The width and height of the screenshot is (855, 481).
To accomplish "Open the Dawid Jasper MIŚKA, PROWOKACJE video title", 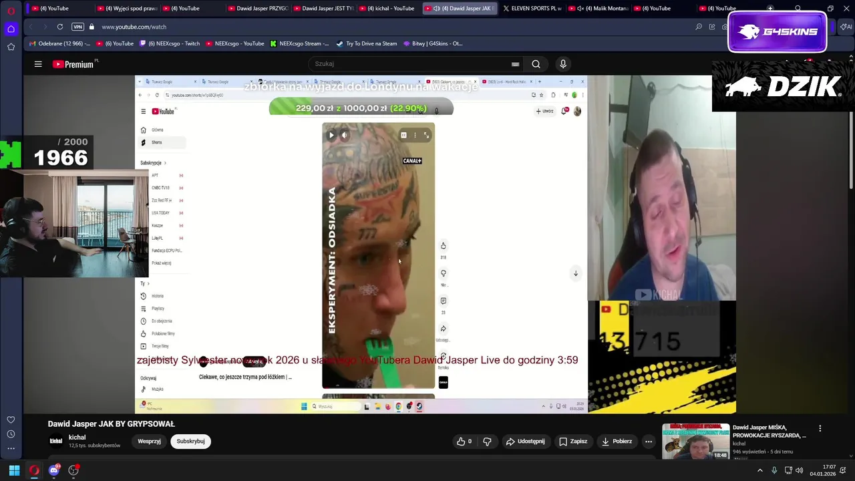I will pos(769,431).
